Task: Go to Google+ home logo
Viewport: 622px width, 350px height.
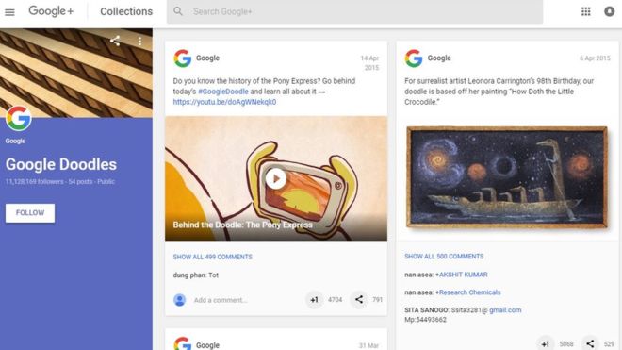Action: [x=51, y=11]
